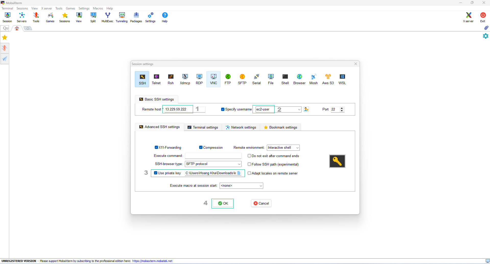Toggle X11-Forwarding checkbox

click(156, 147)
